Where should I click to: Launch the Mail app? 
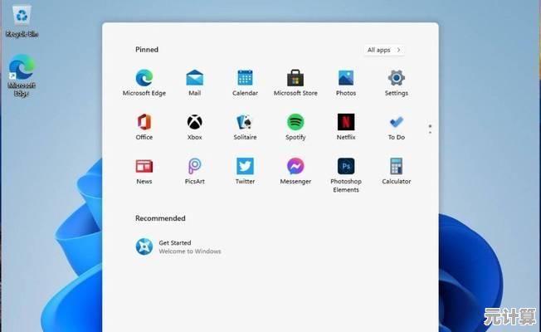pyautogui.click(x=195, y=79)
